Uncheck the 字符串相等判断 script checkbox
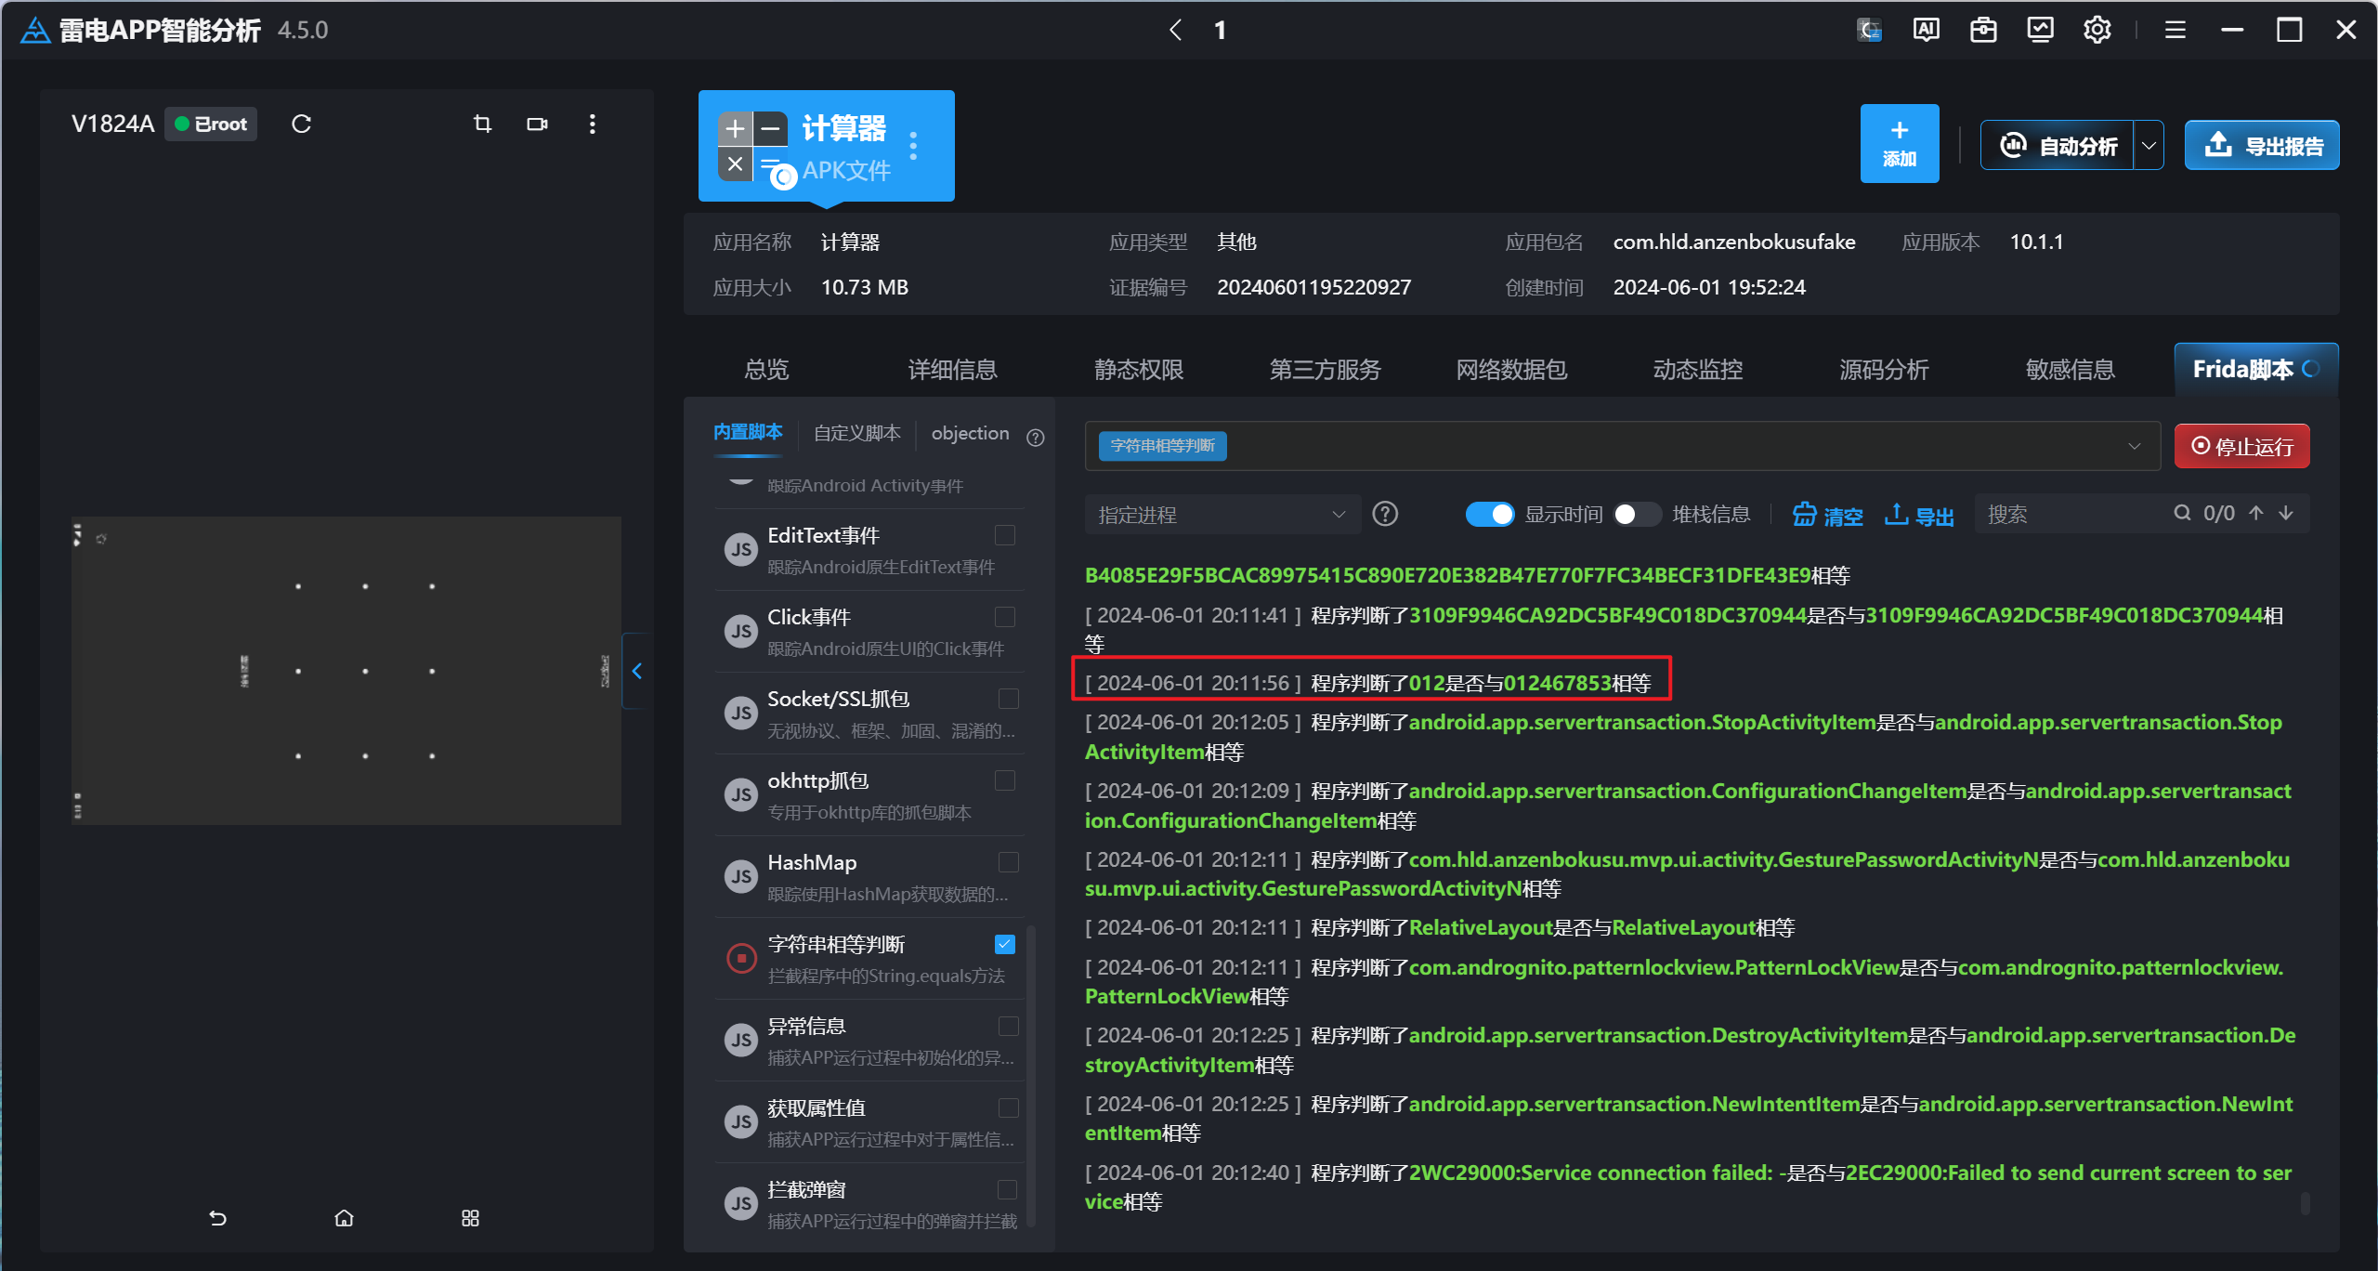 point(1005,944)
